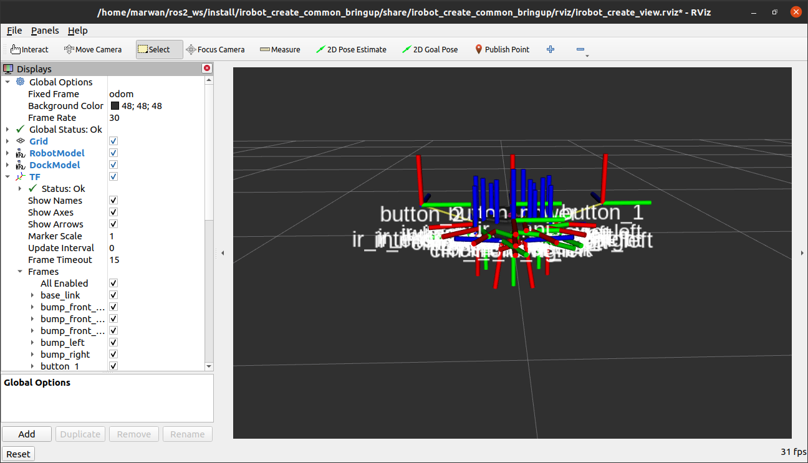Click the DockModel display icon
The height and width of the screenshot is (463, 808).
pos(20,165)
